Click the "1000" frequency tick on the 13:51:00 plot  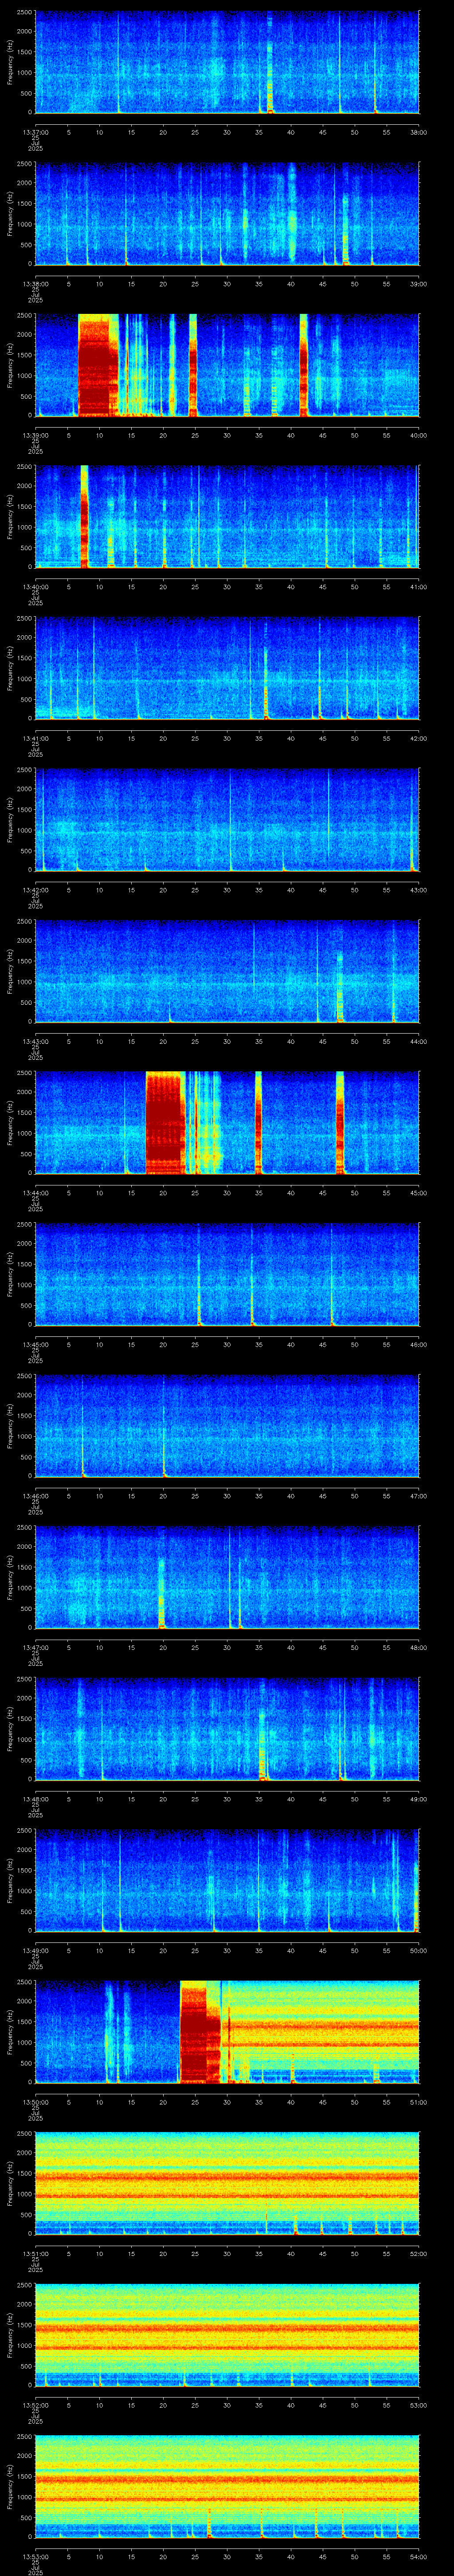[x=24, y=2195]
